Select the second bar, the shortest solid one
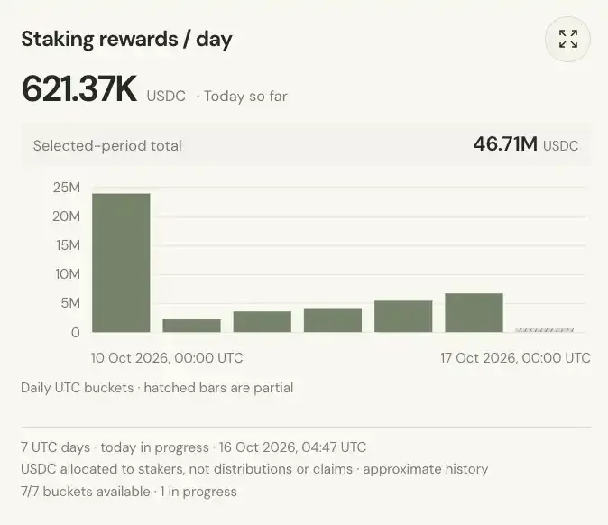 [x=191, y=326]
